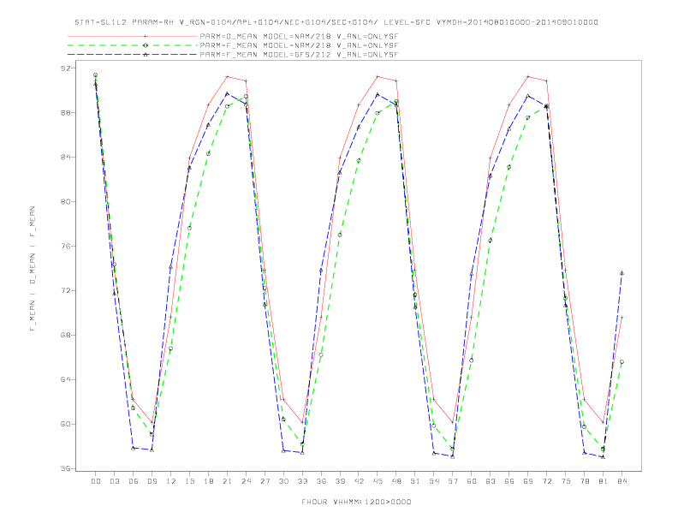Click x-axis forecast hour label 36
The height and width of the screenshot is (524, 678).
[321, 481]
